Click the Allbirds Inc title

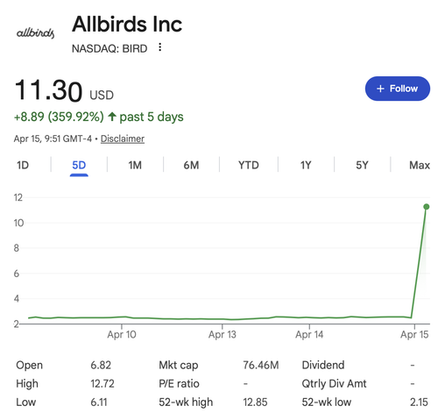coord(127,25)
